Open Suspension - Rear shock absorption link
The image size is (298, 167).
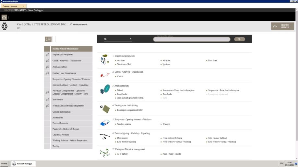(224, 90)
